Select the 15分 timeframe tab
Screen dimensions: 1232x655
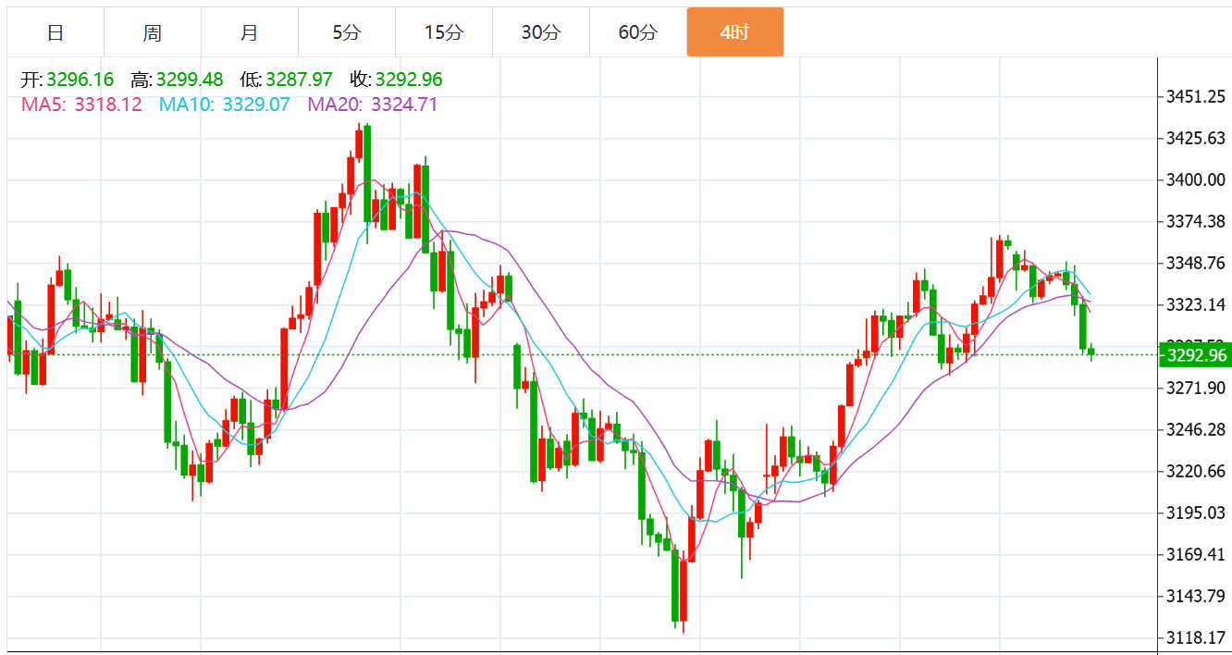[x=444, y=32]
